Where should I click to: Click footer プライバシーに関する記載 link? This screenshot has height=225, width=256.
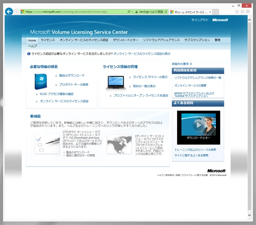click(x=195, y=175)
